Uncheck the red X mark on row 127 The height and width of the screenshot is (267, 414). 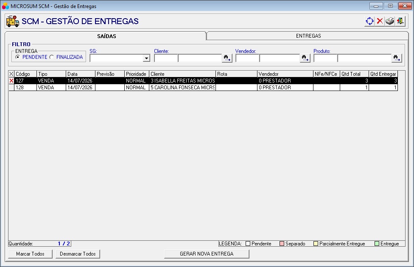coord(11,80)
